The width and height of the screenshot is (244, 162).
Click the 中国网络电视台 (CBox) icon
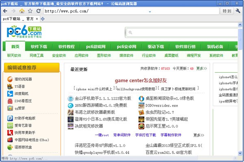[x=10, y=140]
